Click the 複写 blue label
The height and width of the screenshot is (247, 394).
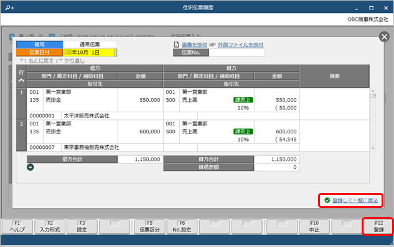pyautogui.click(x=39, y=45)
